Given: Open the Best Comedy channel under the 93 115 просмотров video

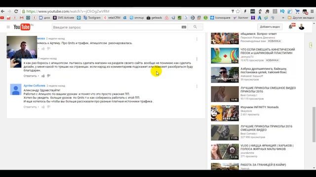Looking at the screenshot, I should 248,95.
